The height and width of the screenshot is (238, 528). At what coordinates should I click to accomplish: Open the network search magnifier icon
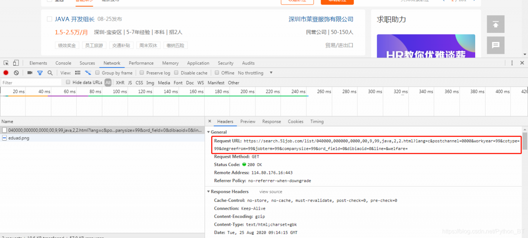[x=50, y=73]
